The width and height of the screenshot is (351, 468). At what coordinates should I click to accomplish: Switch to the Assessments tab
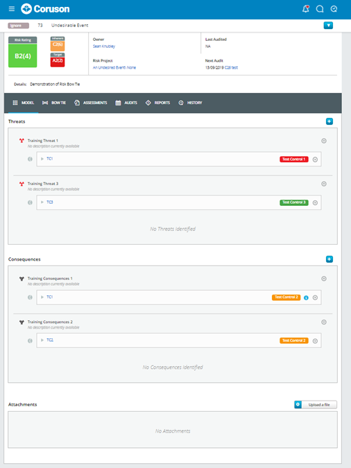pyautogui.click(x=90, y=103)
